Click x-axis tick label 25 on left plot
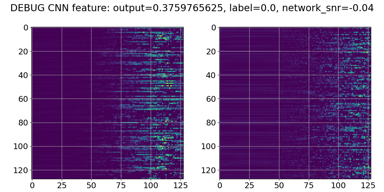The image size is (384, 192). tap(61, 185)
